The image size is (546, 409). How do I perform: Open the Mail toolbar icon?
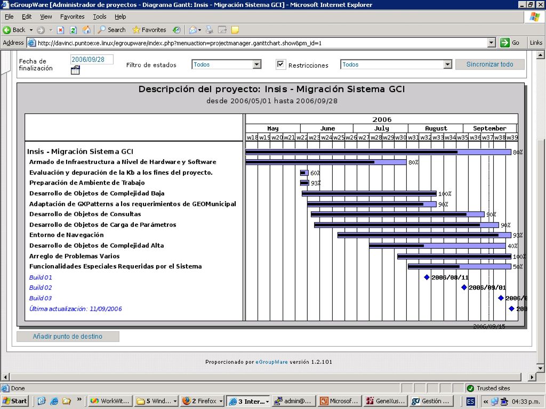(192, 30)
